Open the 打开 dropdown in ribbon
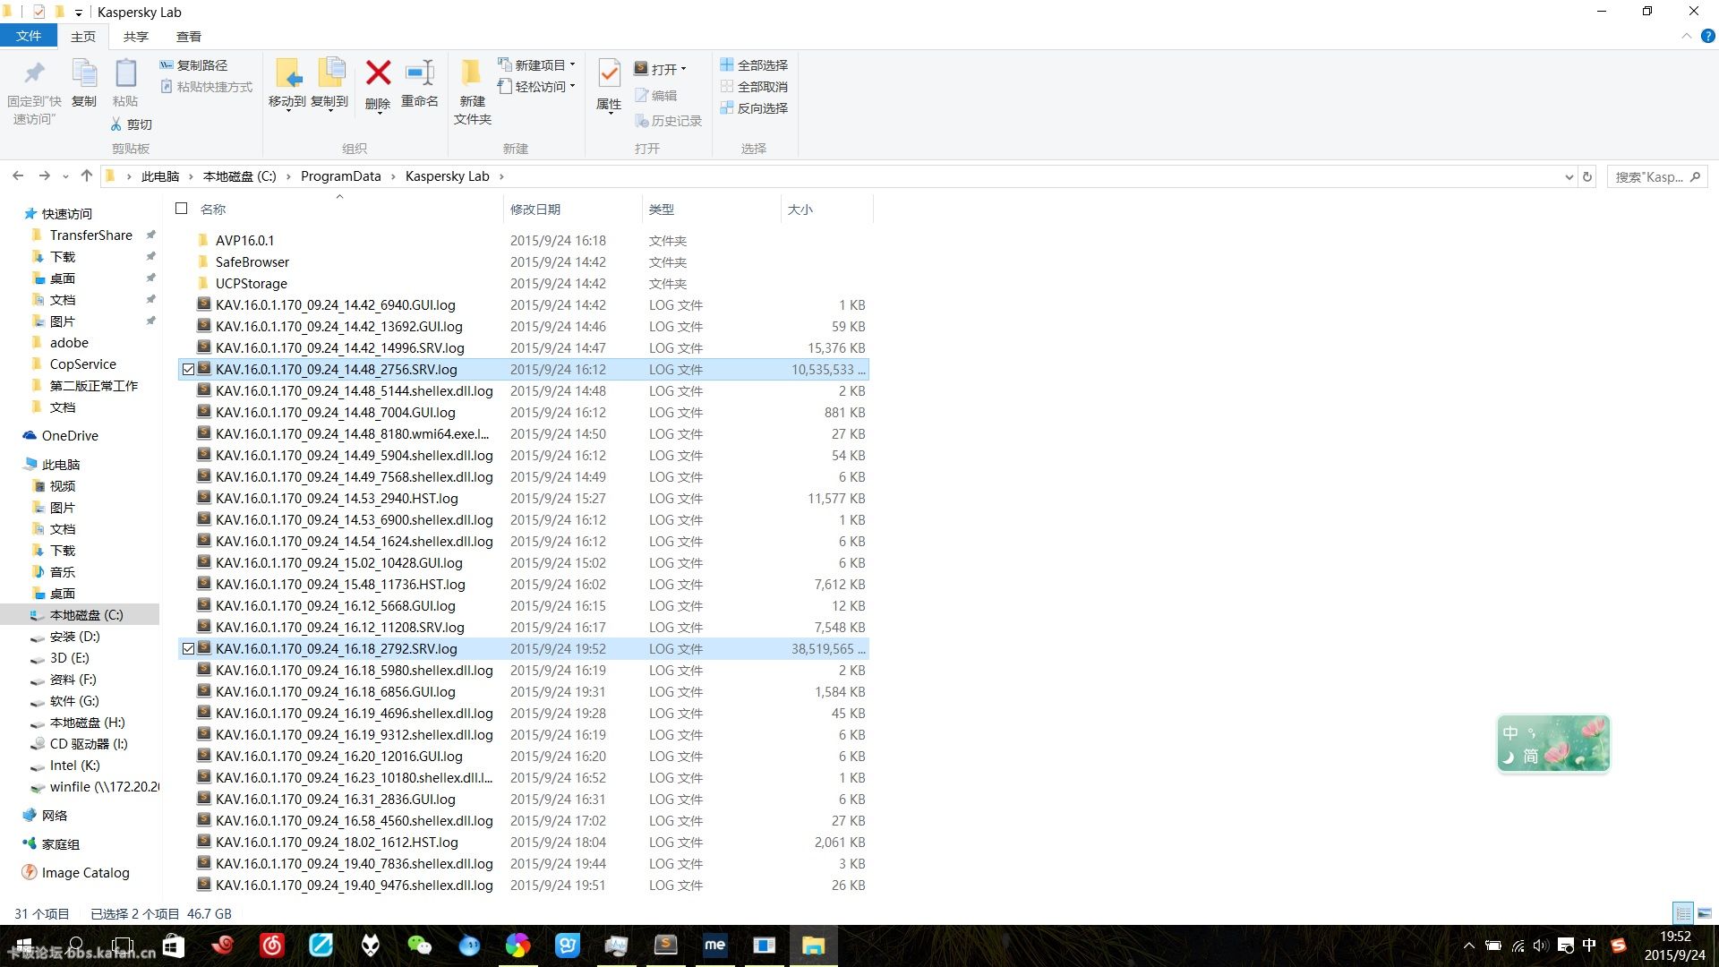Viewport: 1719px width, 967px height. tap(661, 69)
